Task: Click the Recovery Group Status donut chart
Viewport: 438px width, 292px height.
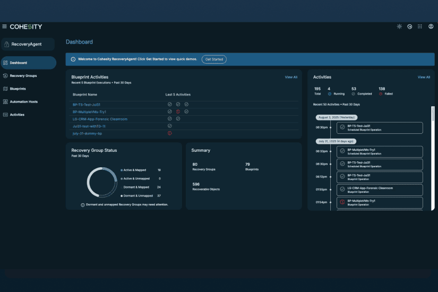Action: pyautogui.click(x=102, y=182)
